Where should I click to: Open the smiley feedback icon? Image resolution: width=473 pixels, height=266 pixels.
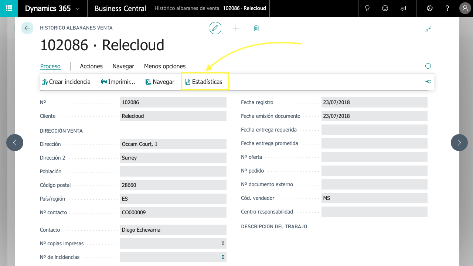tap(385, 8)
